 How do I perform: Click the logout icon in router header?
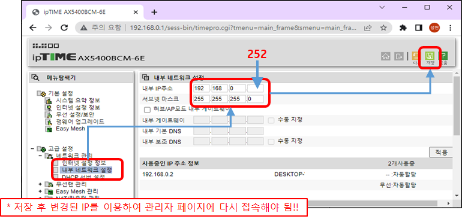tap(398, 56)
